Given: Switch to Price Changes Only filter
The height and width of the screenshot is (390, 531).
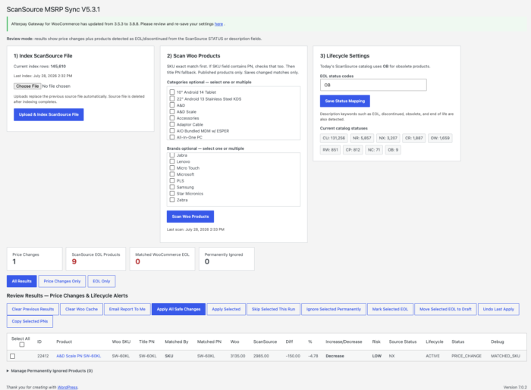Looking at the screenshot, I should (62, 281).
